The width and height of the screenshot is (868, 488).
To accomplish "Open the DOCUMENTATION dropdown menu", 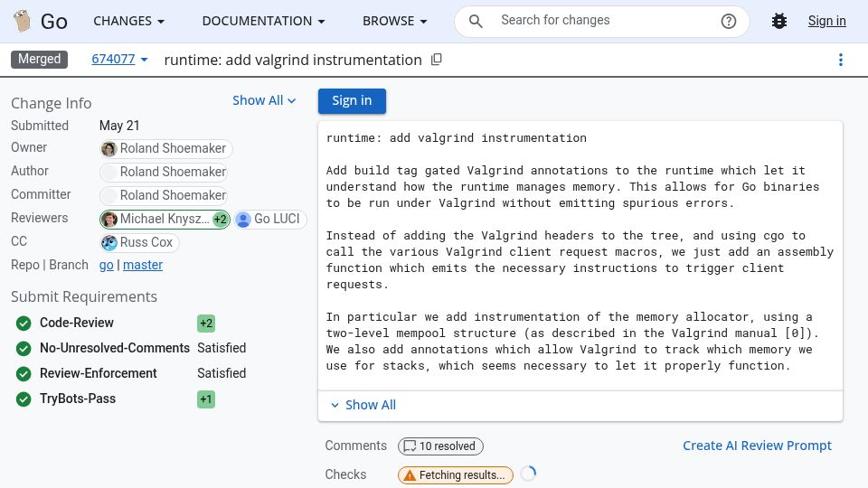I will pyautogui.click(x=263, y=21).
